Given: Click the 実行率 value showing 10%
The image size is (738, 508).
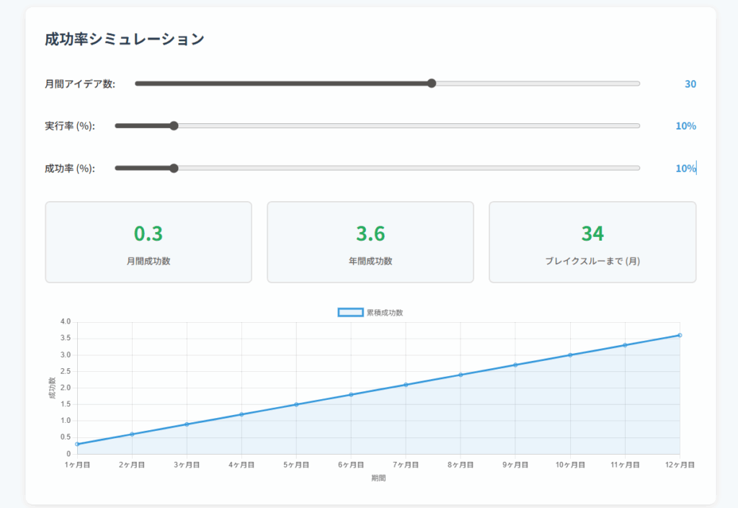Looking at the screenshot, I should coord(685,126).
